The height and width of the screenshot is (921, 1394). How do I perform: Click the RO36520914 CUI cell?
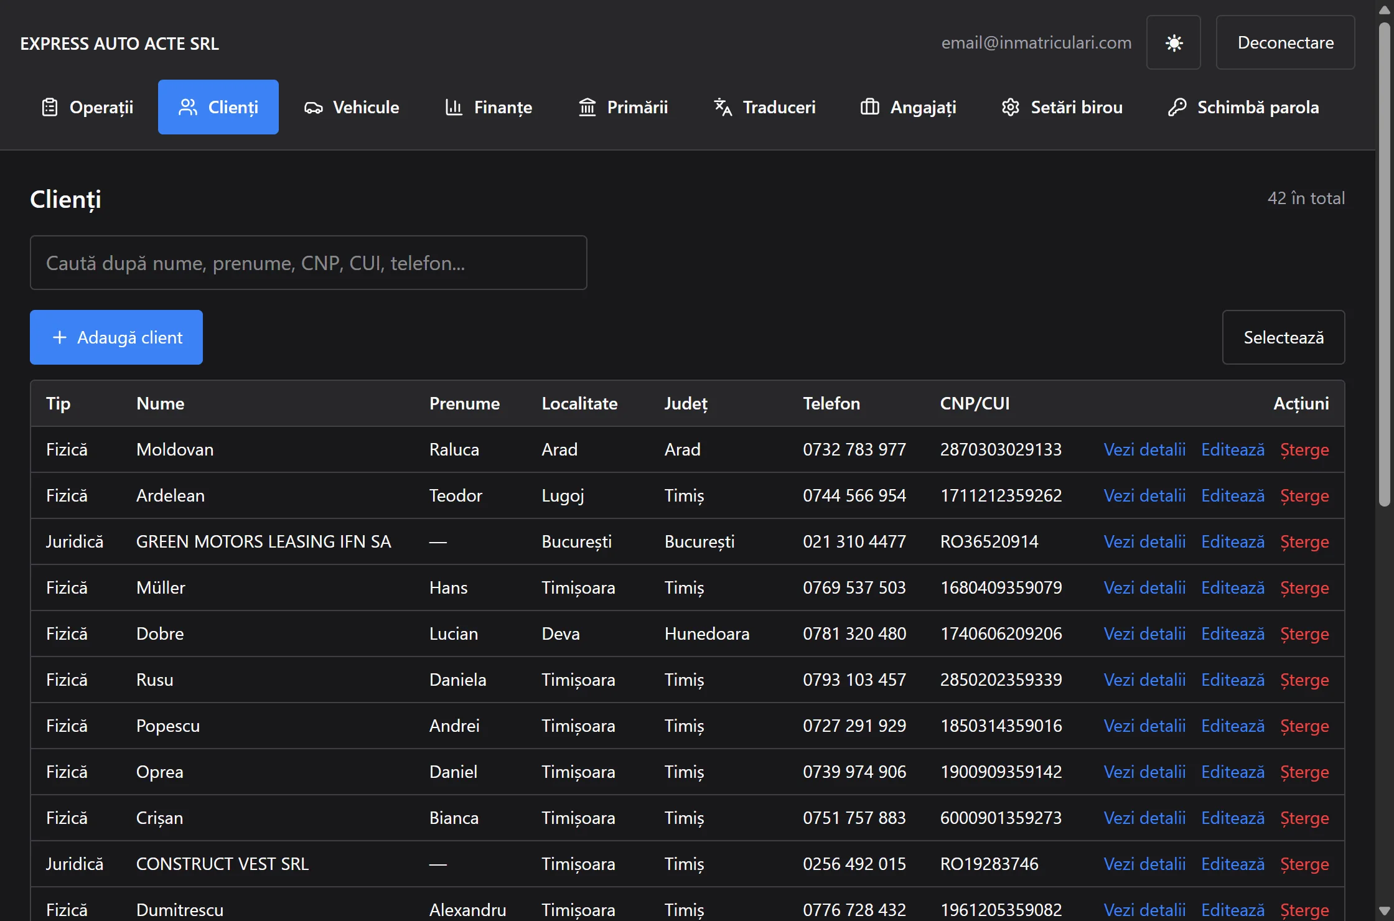coord(989,541)
